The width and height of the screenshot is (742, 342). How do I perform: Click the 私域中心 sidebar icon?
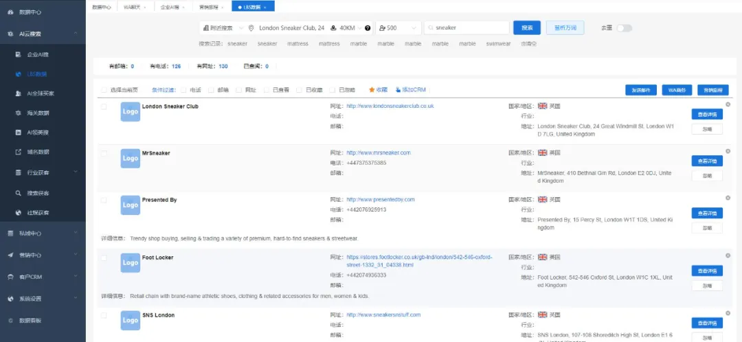coord(10,233)
